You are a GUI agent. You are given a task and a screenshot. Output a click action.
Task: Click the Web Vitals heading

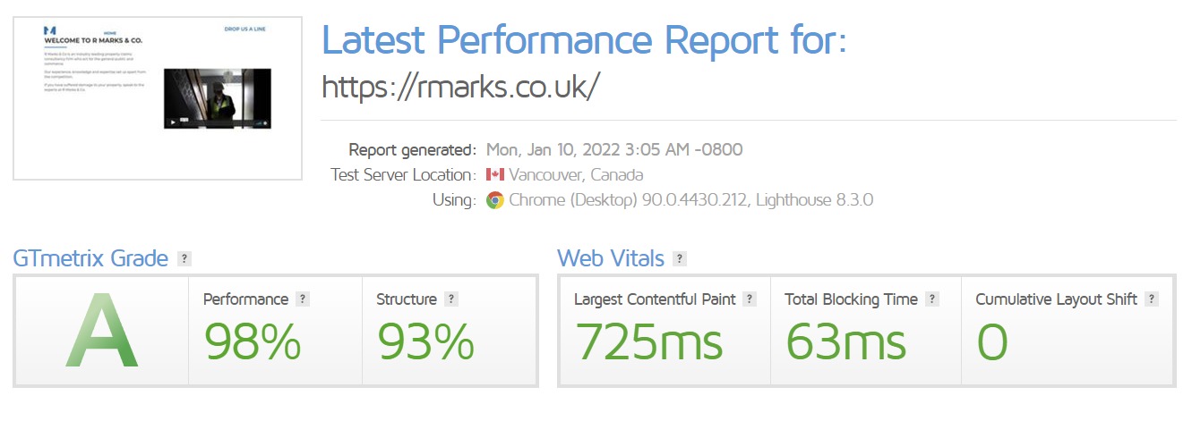[x=611, y=259]
